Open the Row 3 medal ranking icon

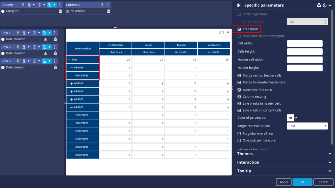(x=24, y=61)
